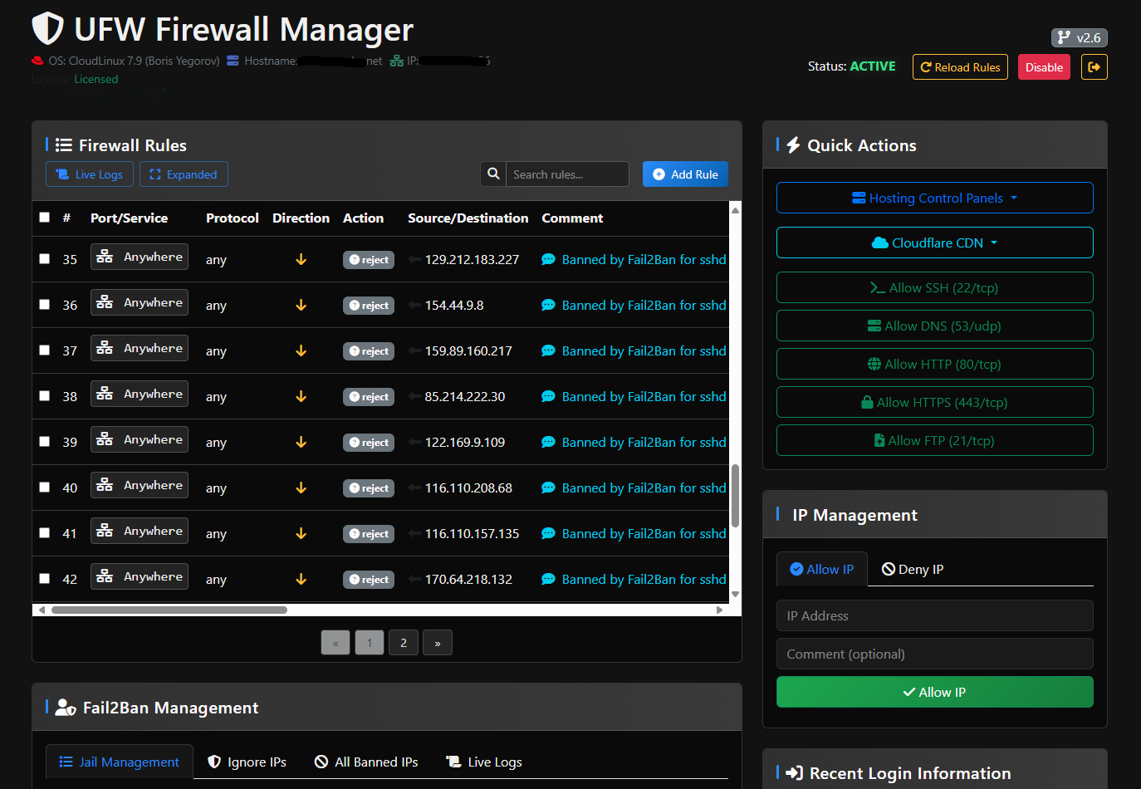The image size is (1141, 789).
Task: Click the network icon in rule 38
Action: (105, 394)
